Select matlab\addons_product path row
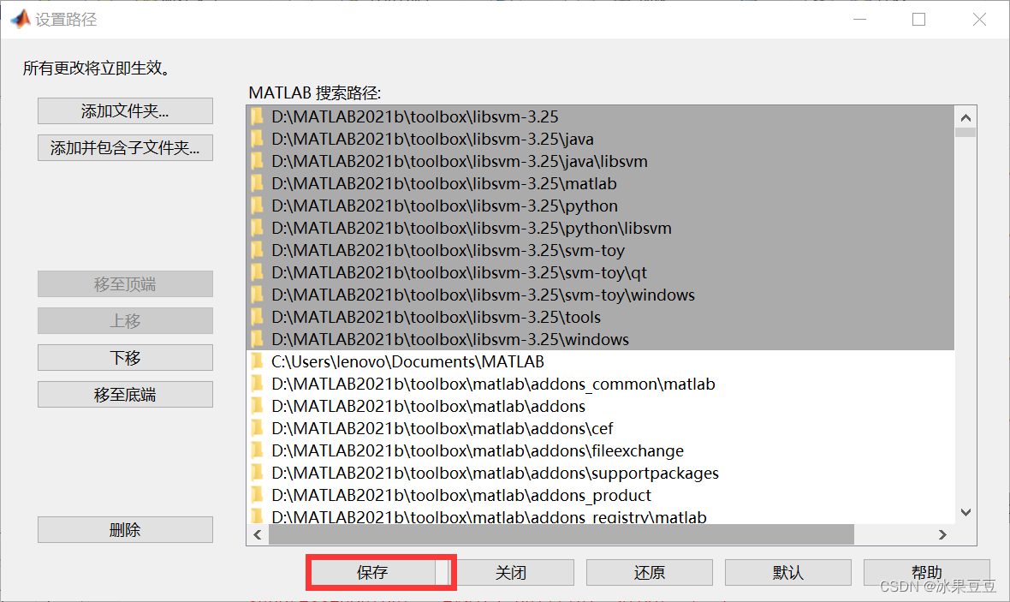Image resolution: width=1010 pixels, height=602 pixels. [600, 495]
